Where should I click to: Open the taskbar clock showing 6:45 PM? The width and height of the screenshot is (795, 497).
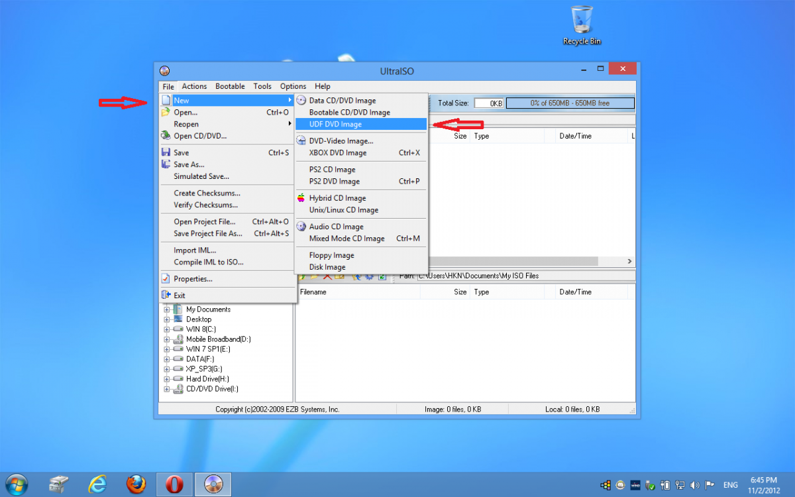coord(763,484)
